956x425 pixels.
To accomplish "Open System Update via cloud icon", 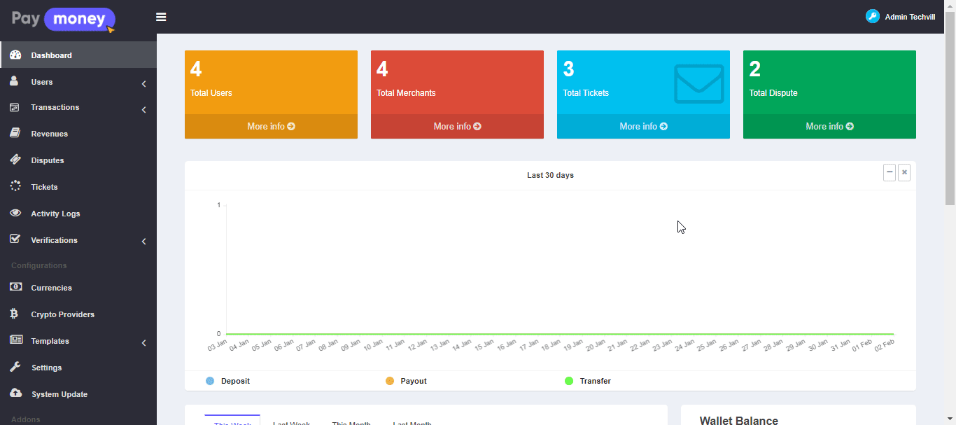I will point(15,393).
